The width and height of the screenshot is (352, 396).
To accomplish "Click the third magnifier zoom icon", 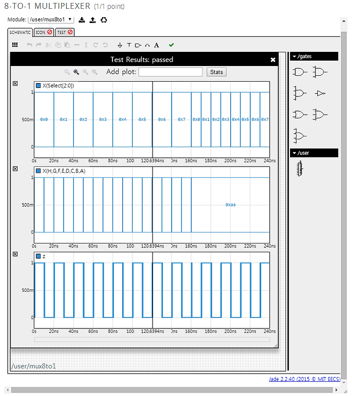I will pos(86,72).
